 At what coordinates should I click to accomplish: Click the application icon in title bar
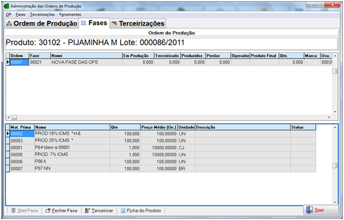(x=7, y=6)
